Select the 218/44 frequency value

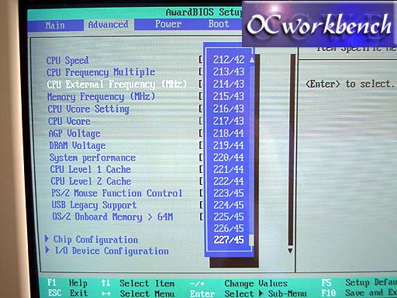tap(229, 133)
